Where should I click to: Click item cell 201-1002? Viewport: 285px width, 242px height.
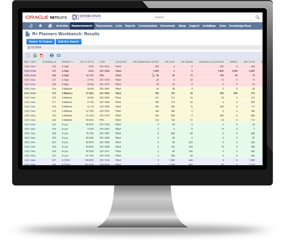coord(104,93)
